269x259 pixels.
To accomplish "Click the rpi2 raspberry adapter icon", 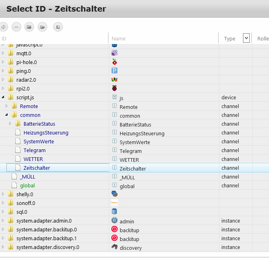I will [114, 88].
